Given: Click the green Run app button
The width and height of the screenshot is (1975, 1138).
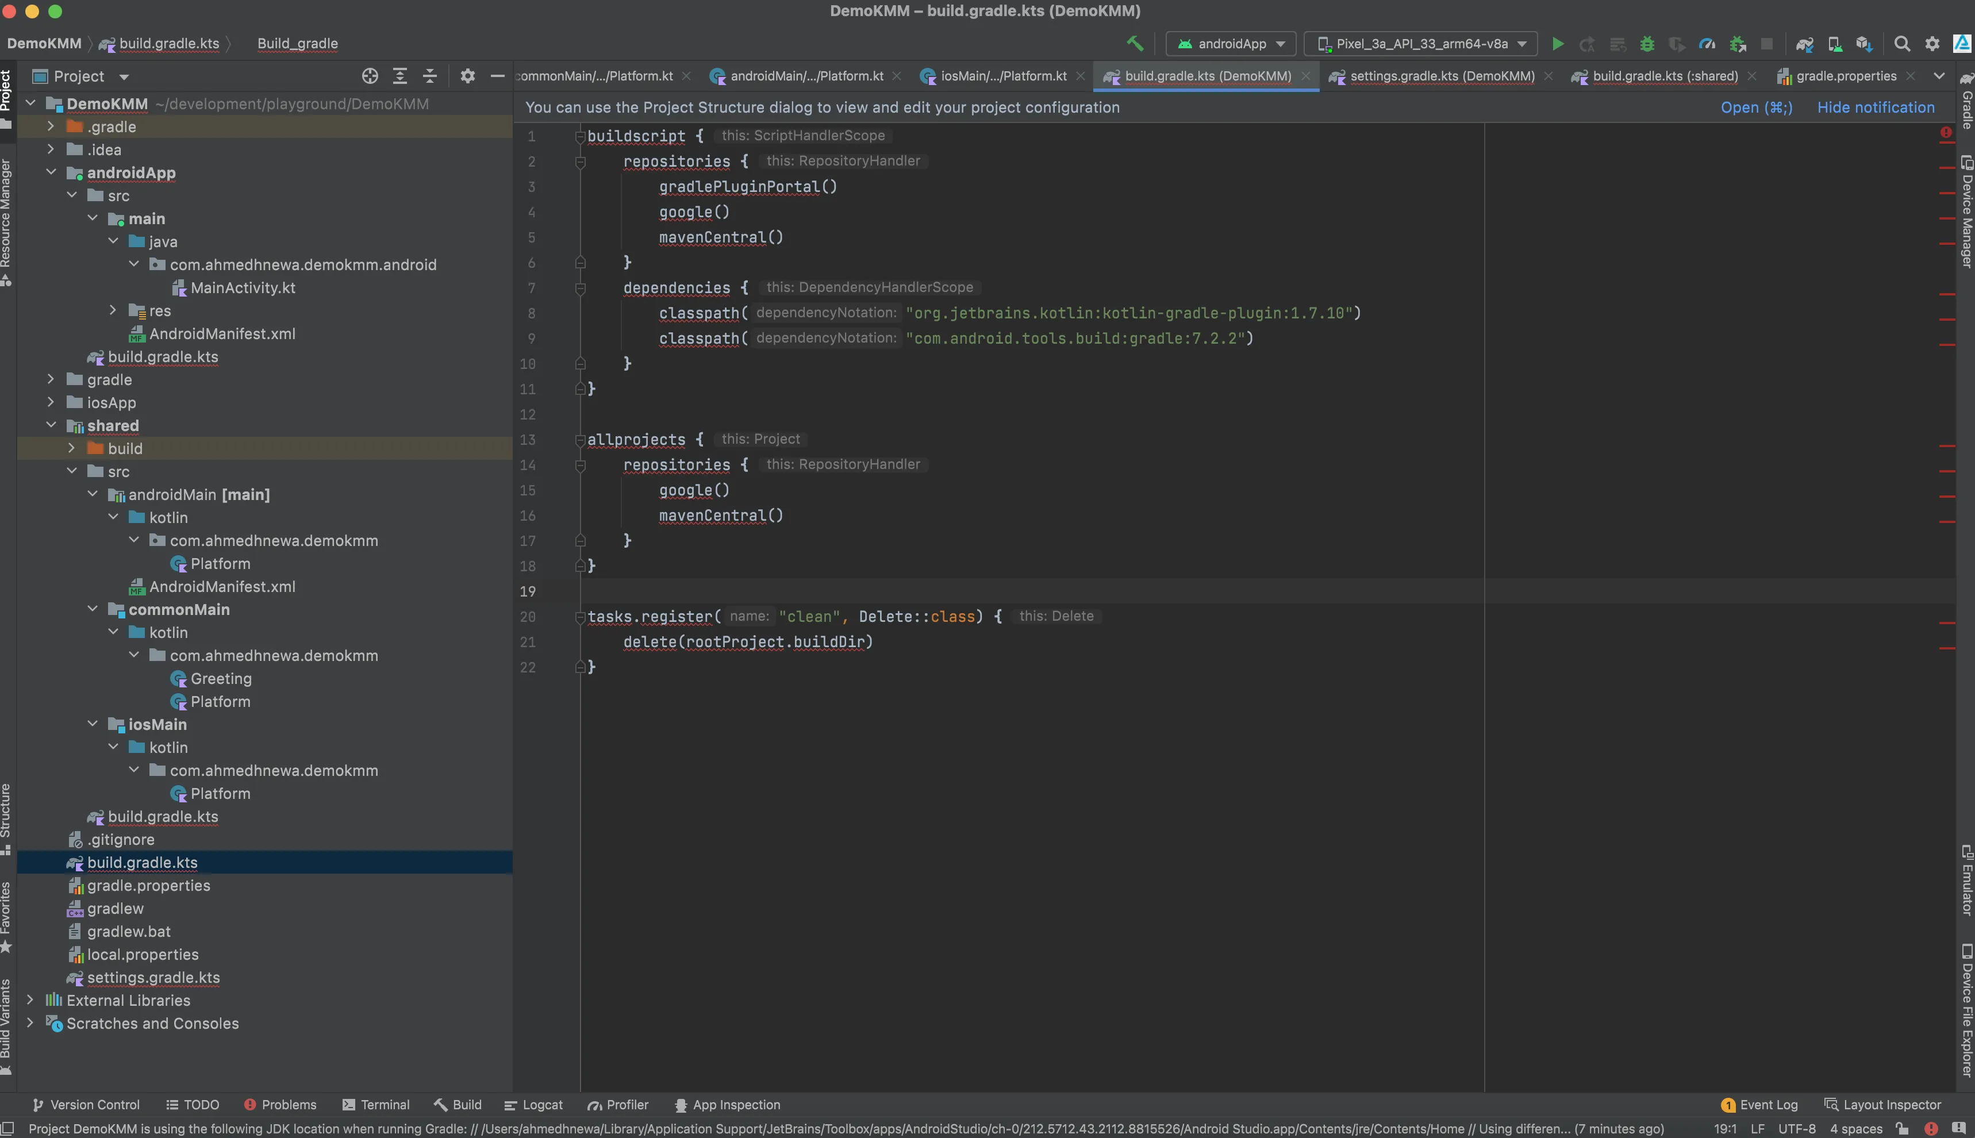Looking at the screenshot, I should [1557, 44].
